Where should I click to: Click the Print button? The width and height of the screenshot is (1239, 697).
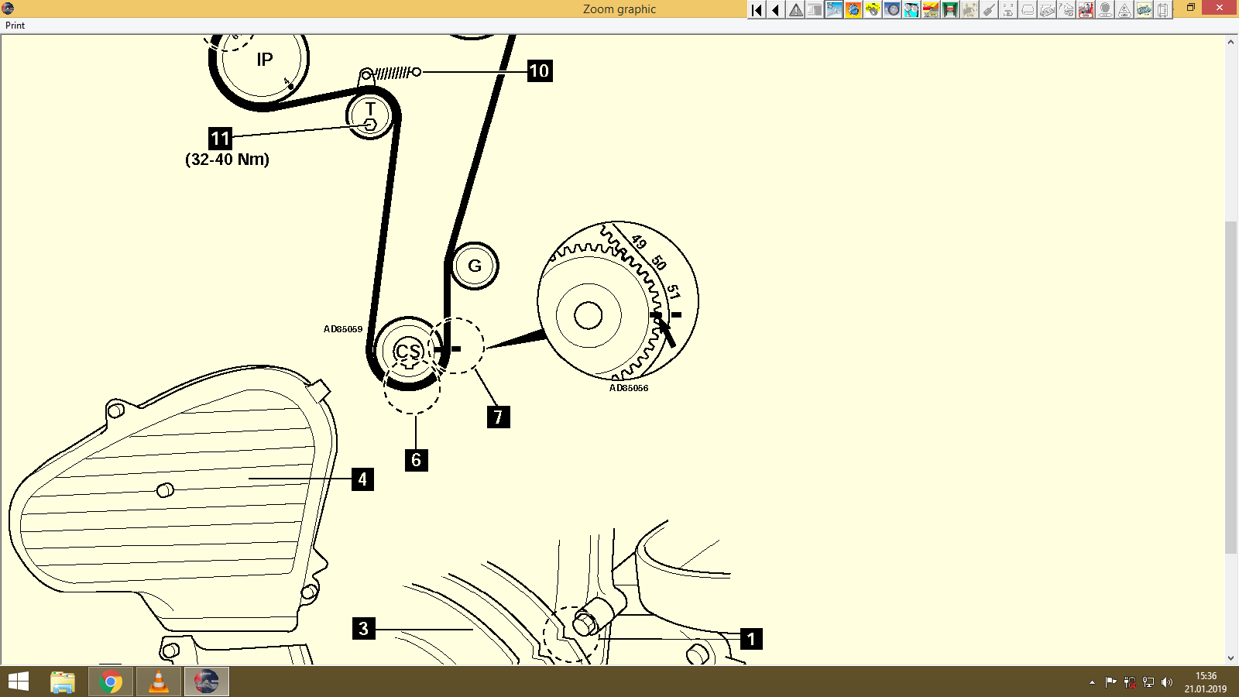pos(14,25)
